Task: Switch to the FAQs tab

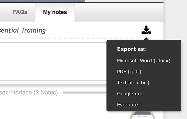Action: pyautogui.click(x=20, y=12)
